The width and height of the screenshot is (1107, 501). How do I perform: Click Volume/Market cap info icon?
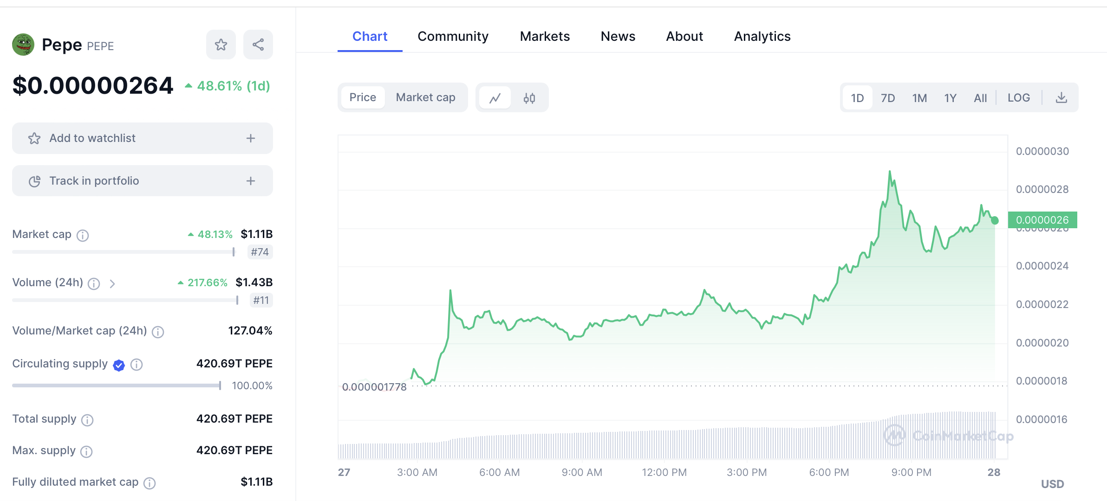tap(158, 332)
